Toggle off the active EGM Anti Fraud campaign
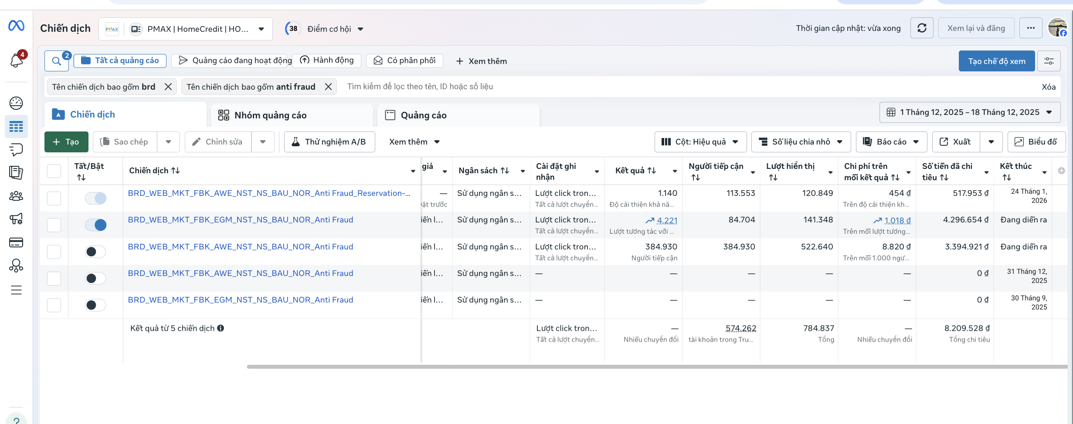This screenshot has height=424, width=1073. pyautogui.click(x=95, y=225)
